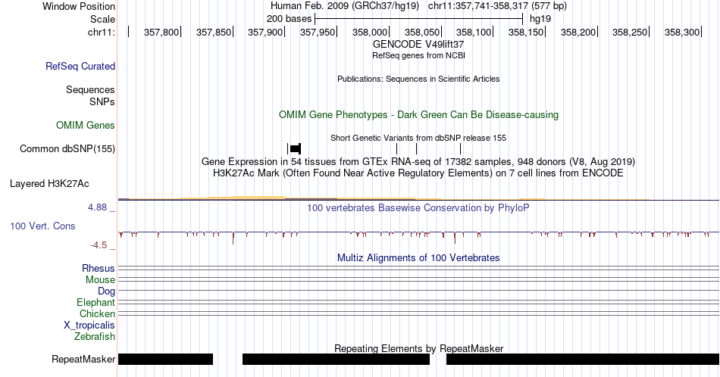Click 'Multiz Alignments of 100 Vertebrates' title

tap(418, 257)
